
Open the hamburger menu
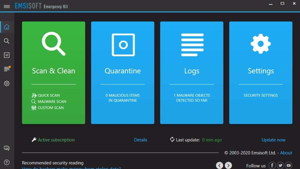pos(7,7)
